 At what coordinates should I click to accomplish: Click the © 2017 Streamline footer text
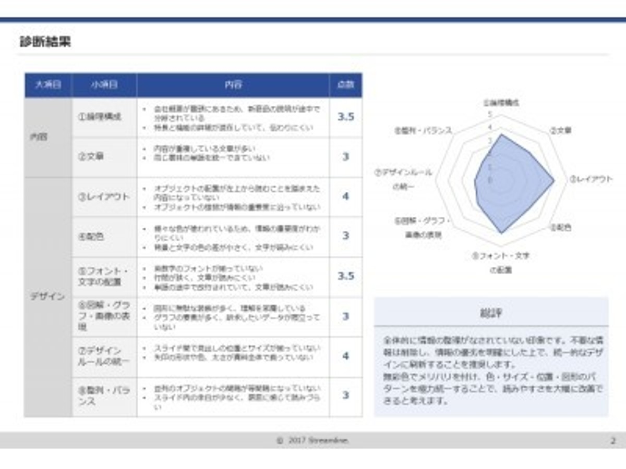(312, 440)
